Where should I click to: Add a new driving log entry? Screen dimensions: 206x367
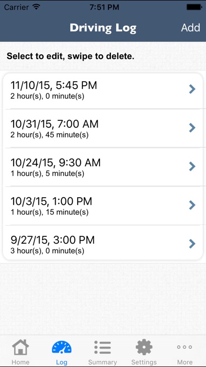(190, 27)
